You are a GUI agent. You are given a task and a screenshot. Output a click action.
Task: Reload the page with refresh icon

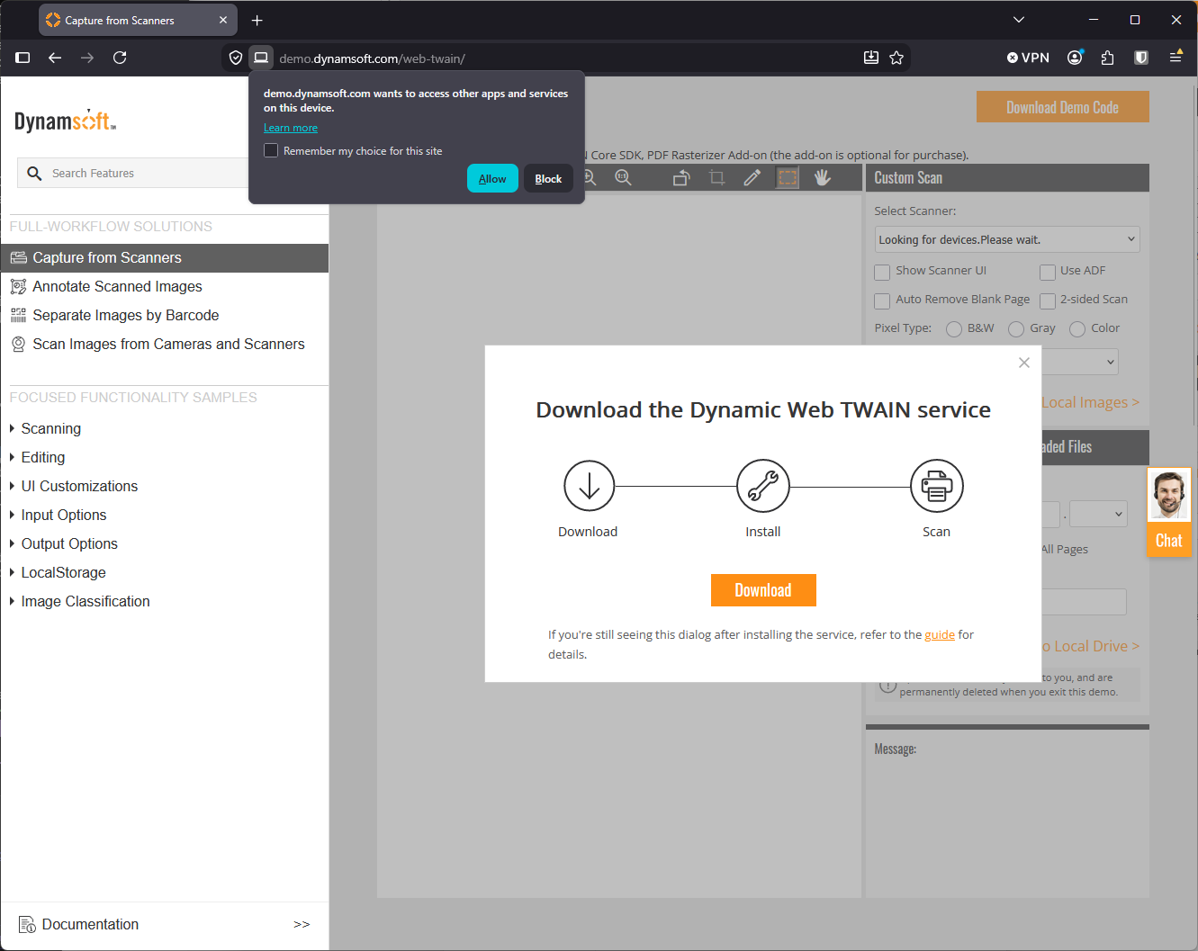pos(120,58)
